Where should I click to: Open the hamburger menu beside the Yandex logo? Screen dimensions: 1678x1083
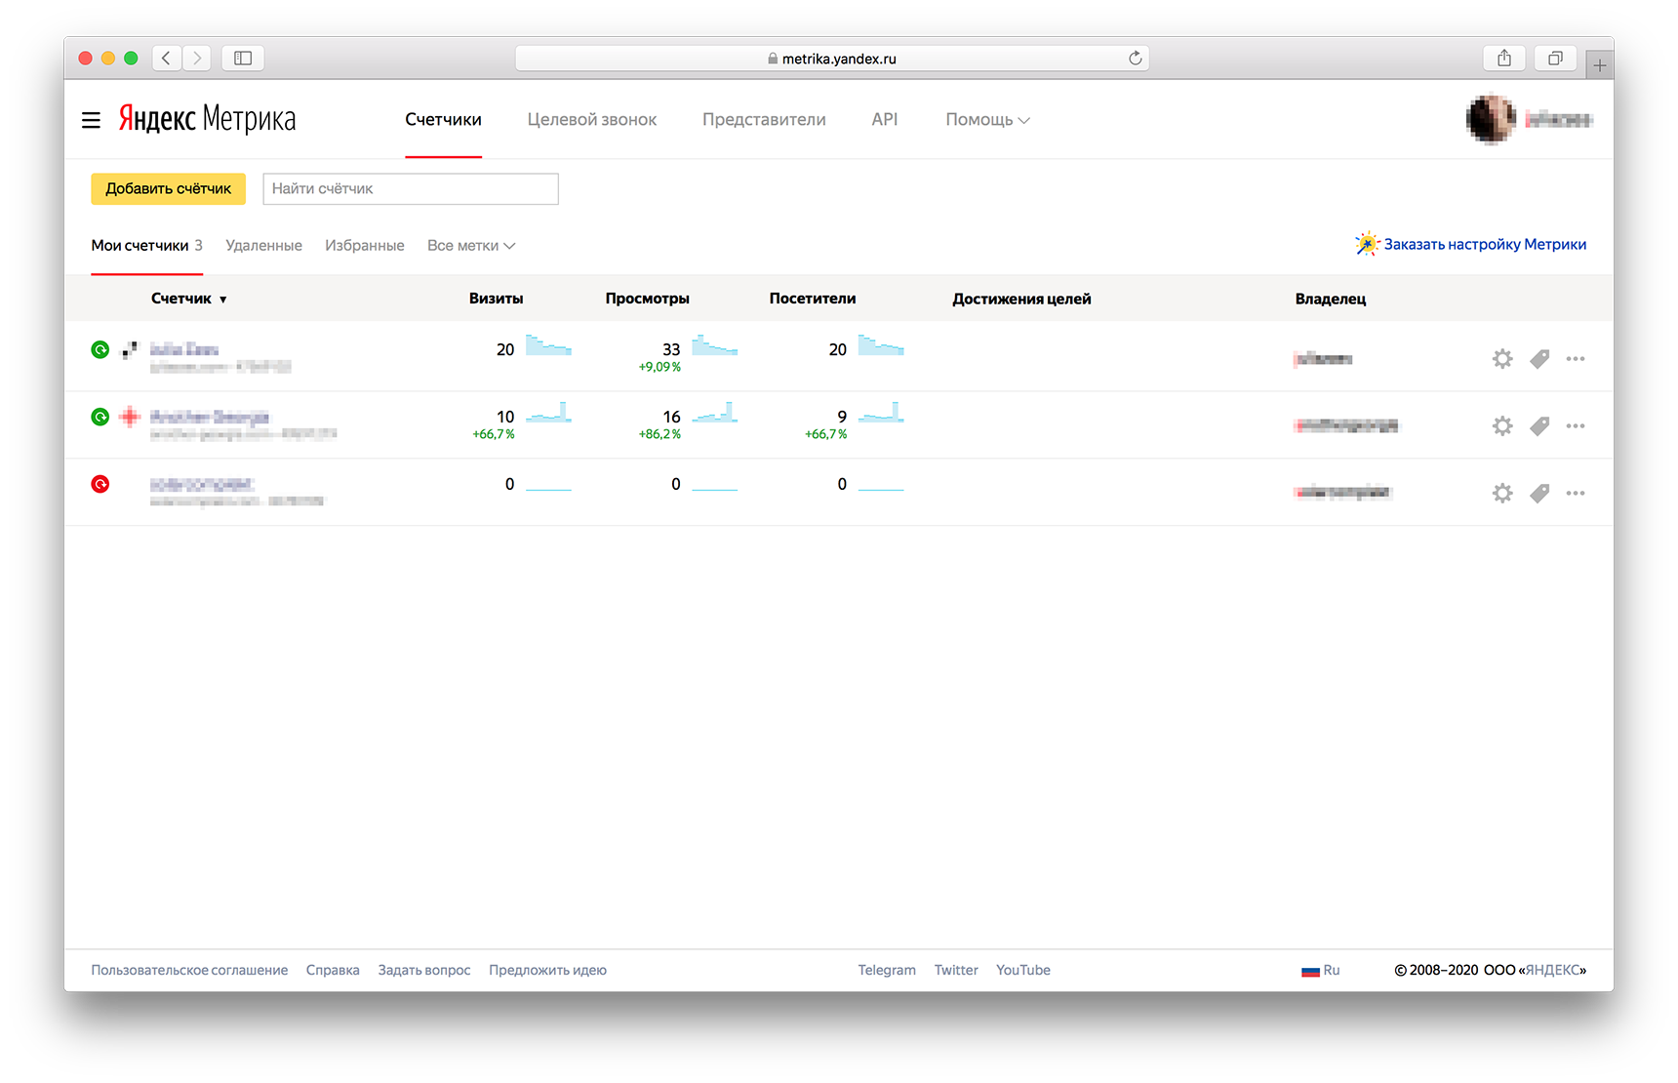click(x=91, y=120)
